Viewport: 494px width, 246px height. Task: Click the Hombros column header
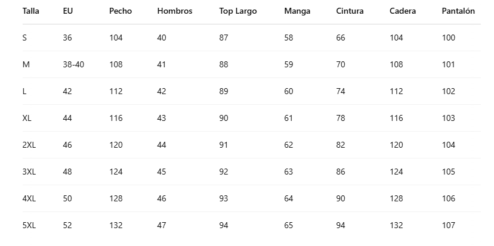coord(175,11)
